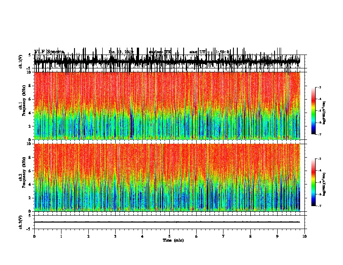Click time tick label '8' on x-axis
The height and width of the screenshot is (265, 343).
(250, 236)
